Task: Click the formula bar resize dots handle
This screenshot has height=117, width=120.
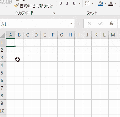Action: (79, 23)
